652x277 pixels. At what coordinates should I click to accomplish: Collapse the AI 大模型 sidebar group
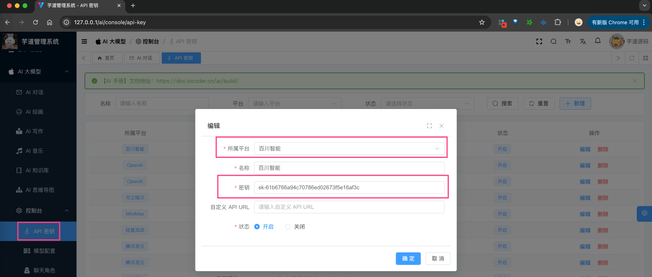pos(38,71)
